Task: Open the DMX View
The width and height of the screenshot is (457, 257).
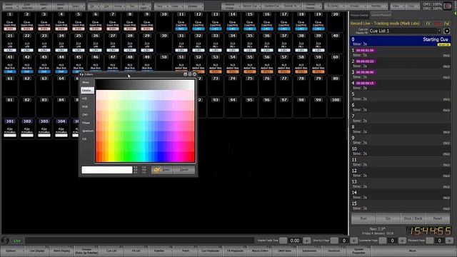Action: pos(284,251)
